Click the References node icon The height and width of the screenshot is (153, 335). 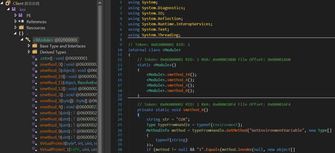21,21
